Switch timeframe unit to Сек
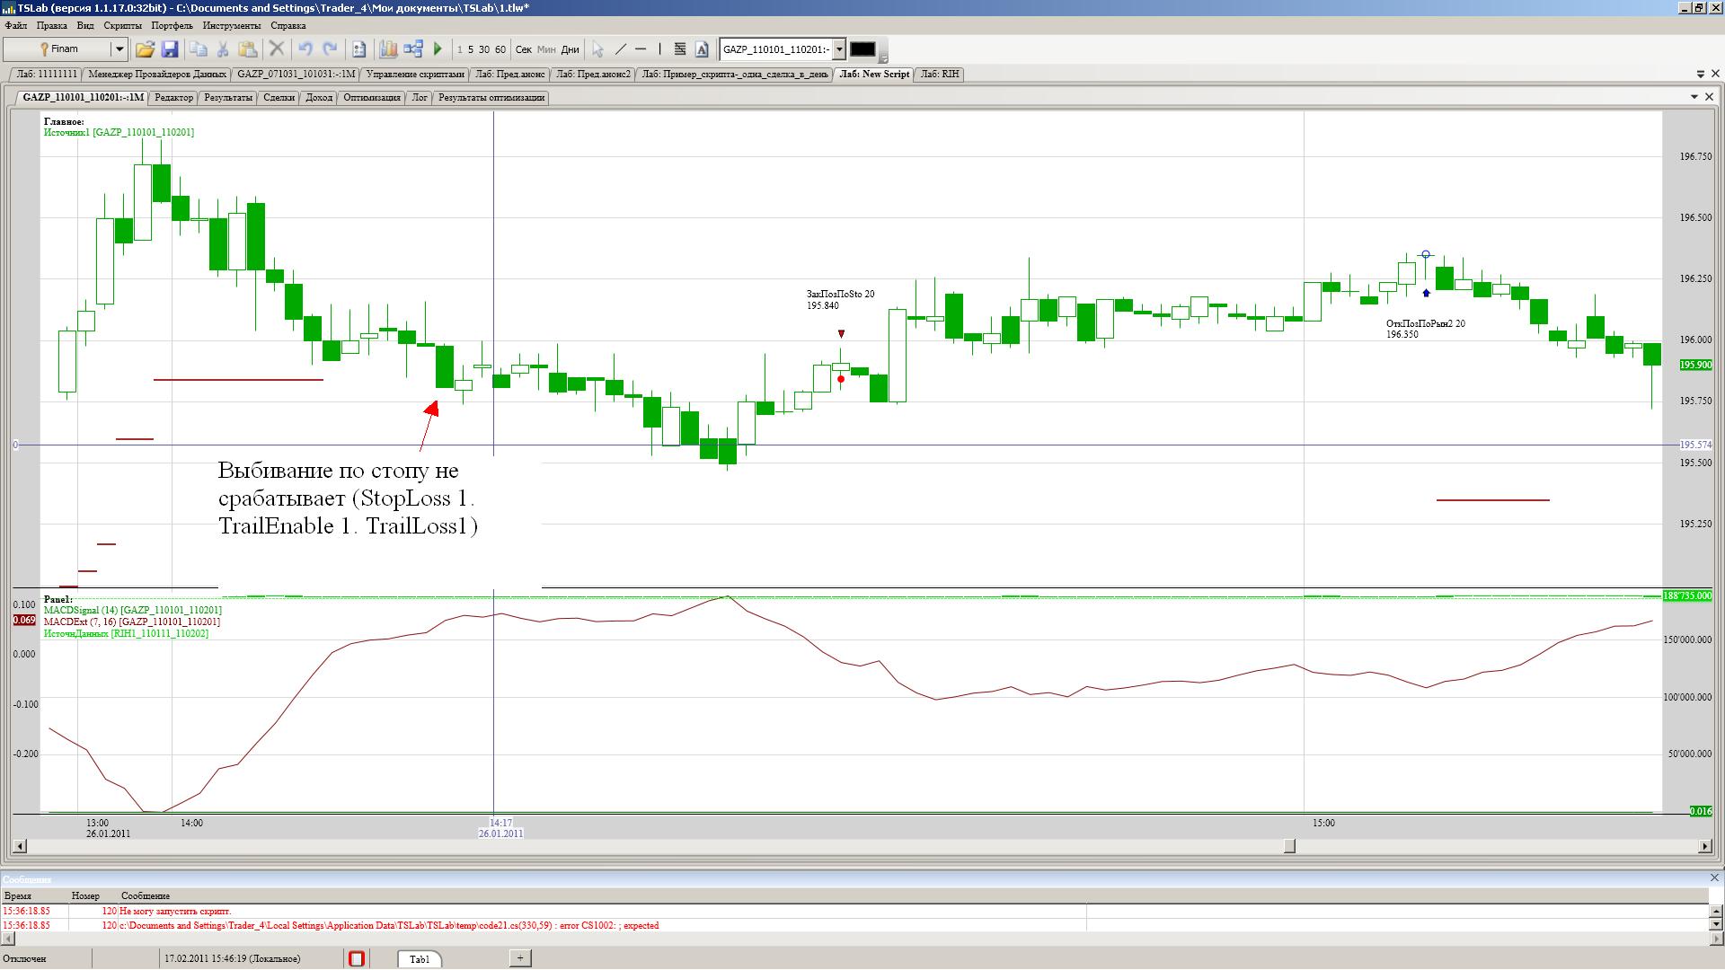Viewport: 1725px width, 970px height. click(524, 49)
